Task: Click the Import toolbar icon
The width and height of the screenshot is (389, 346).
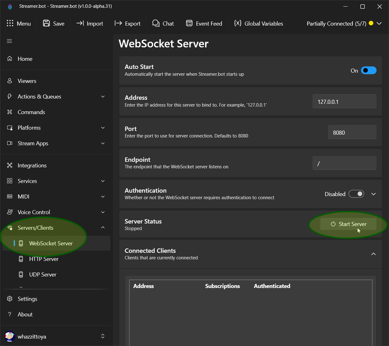Action: click(x=80, y=23)
